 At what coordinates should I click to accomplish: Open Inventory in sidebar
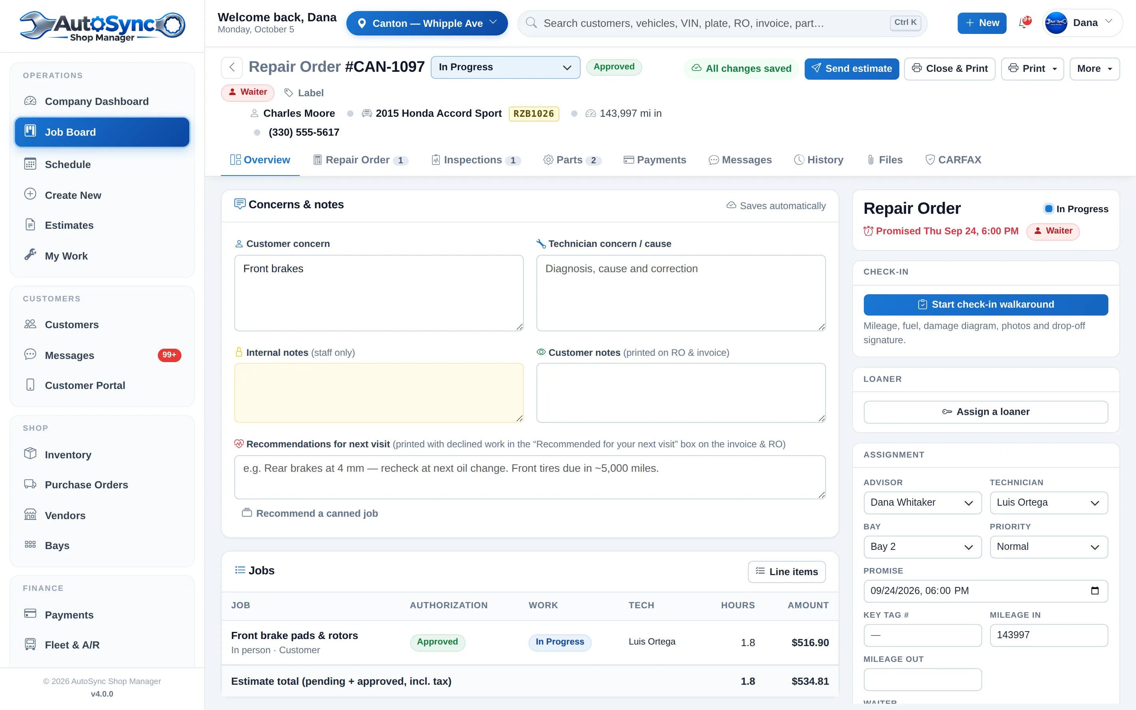pyautogui.click(x=102, y=454)
